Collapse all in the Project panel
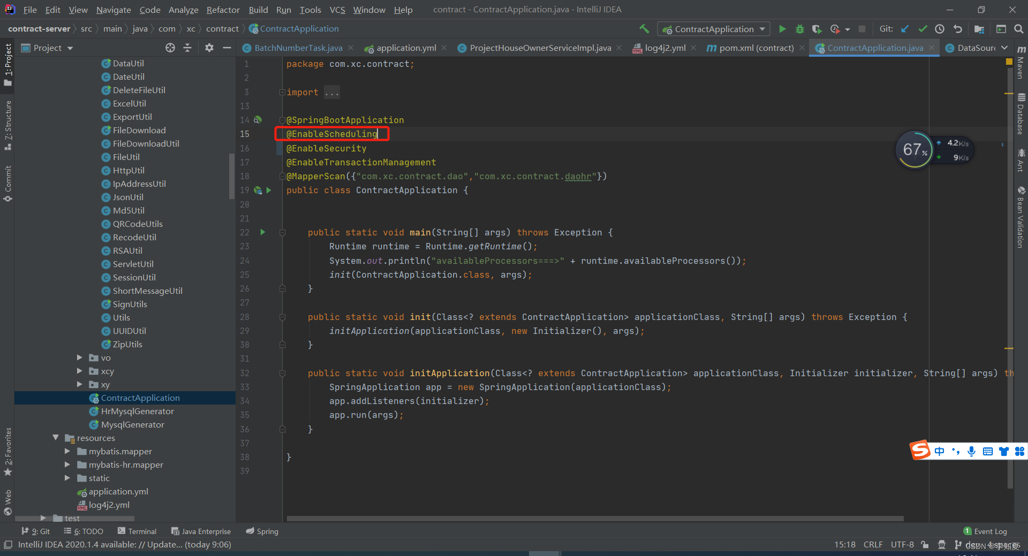1028x556 pixels. tap(187, 48)
